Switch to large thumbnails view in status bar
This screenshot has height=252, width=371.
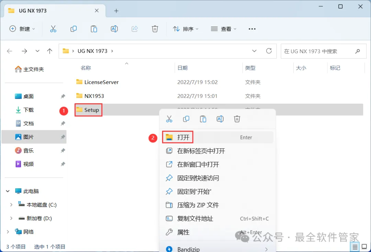tap(364, 247)
